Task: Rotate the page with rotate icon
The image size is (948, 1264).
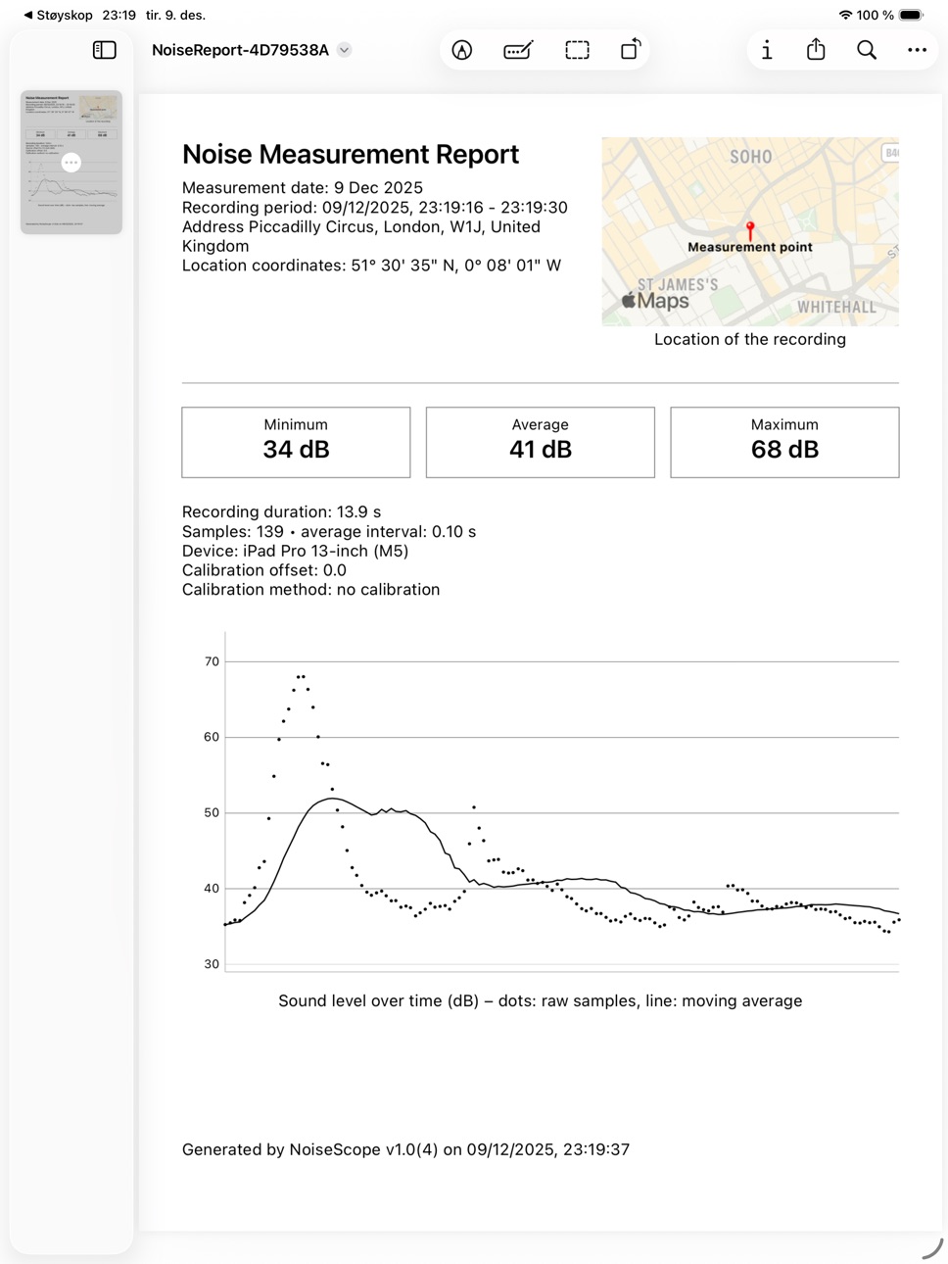Action: [x=632, y=49]
